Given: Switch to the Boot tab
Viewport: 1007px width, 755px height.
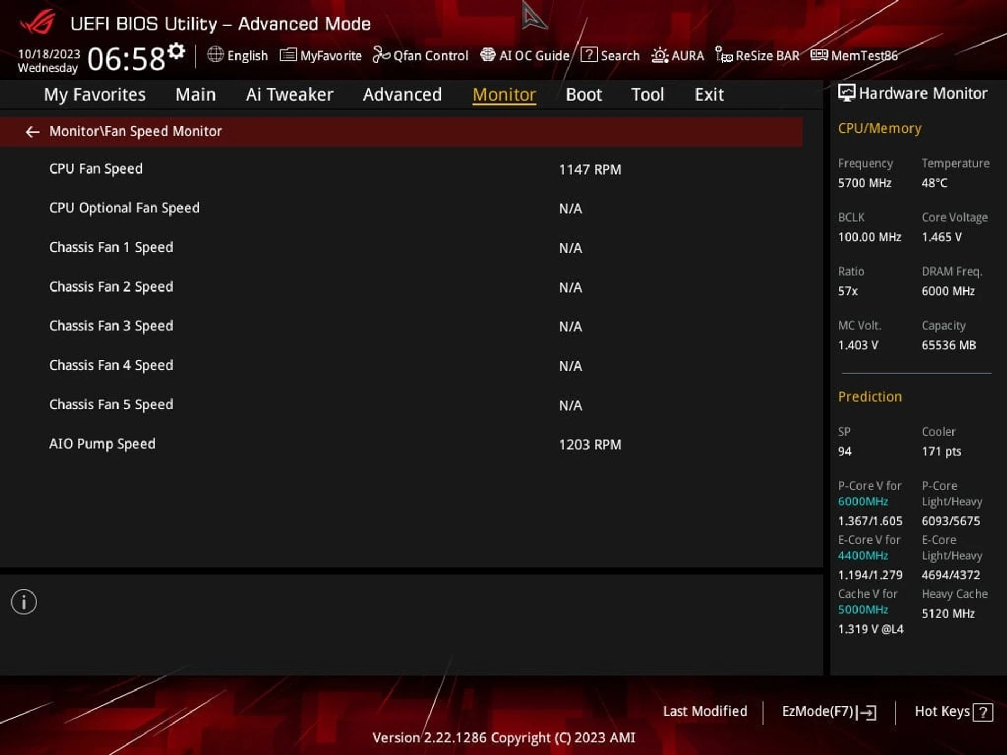Looking at the screenshot, I should coord(584,94).
